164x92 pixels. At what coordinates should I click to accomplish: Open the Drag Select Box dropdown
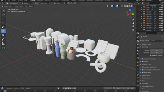pyautogui.click(x=45, y=3)
